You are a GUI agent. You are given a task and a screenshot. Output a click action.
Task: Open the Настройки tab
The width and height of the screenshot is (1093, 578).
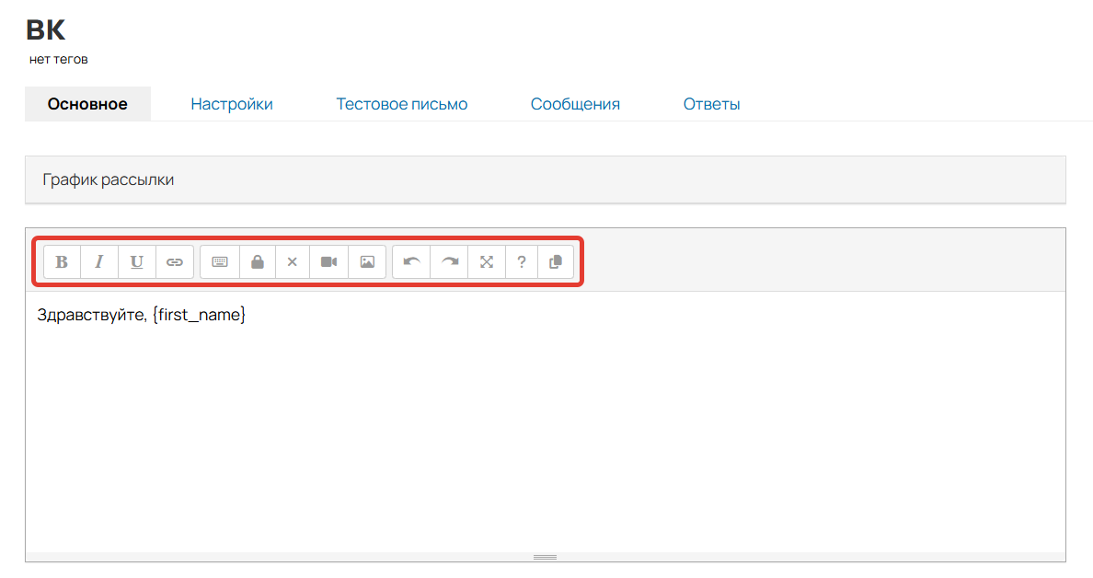(x=232, y=104)
